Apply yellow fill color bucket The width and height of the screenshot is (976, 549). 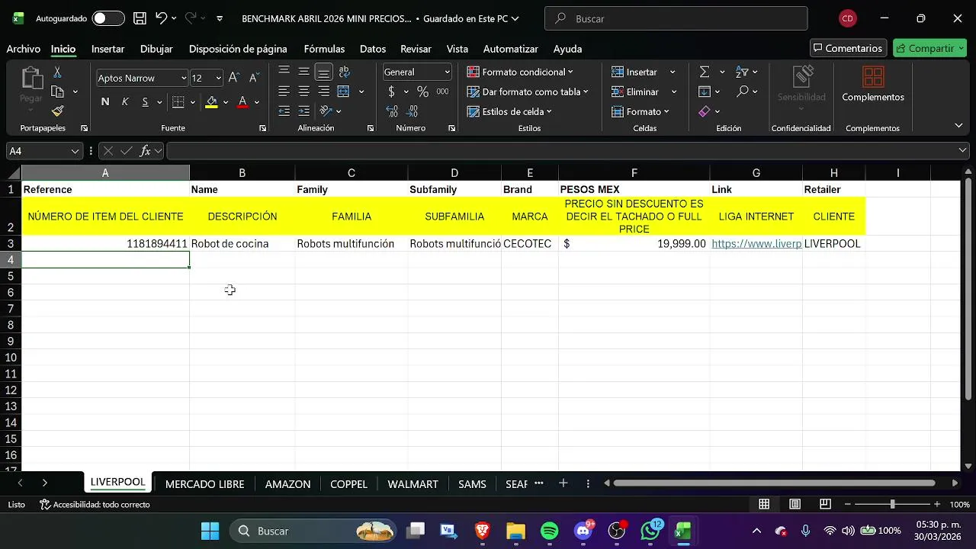(211, 101)
